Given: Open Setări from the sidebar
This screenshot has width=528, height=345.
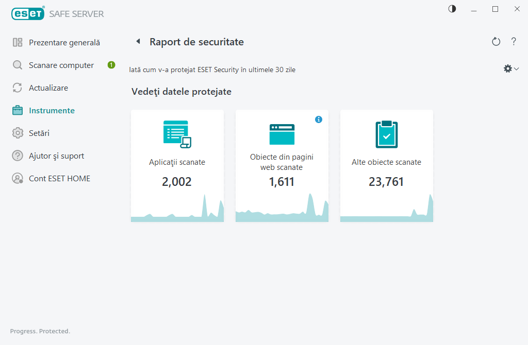Looking at the screenshot, I should point(39,133).
